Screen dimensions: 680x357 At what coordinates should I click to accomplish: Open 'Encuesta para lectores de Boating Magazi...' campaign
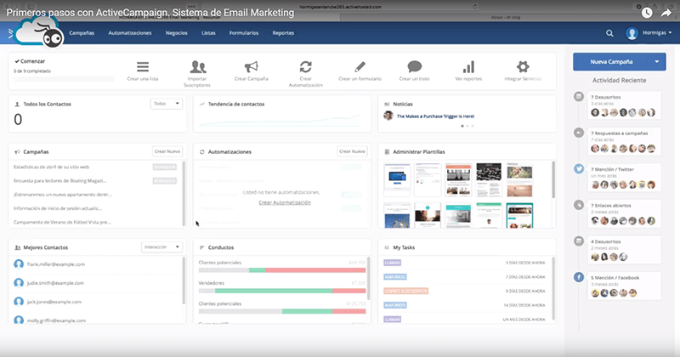[x=59, y=180]
